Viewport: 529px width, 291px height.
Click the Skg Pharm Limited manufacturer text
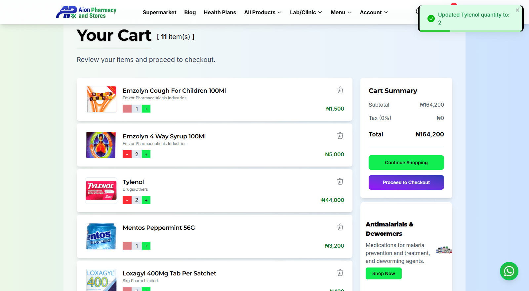[x=140, y=281]
